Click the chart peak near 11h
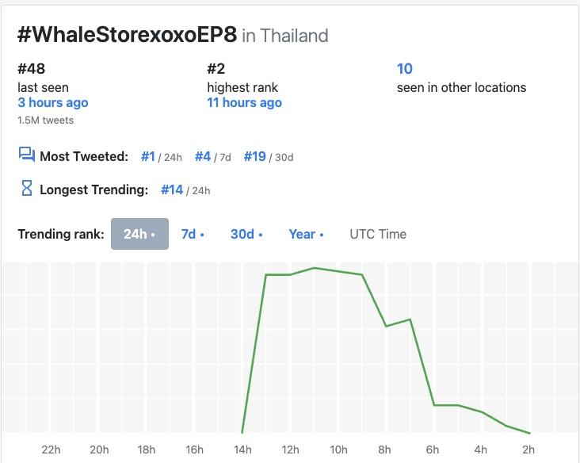580x463 pixels. coord(315,268)
